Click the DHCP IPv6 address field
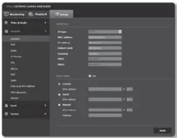The width and height of the screenshot is (177, 138). coord(105,99)
